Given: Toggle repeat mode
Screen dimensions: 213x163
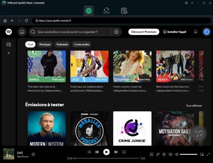Looking at the screenshot, I should tap(124, 152).
